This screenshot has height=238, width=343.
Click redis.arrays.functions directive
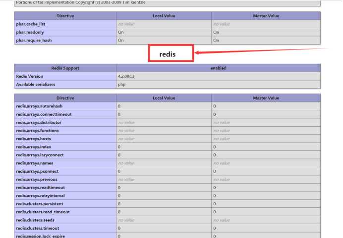coord(37,131)
